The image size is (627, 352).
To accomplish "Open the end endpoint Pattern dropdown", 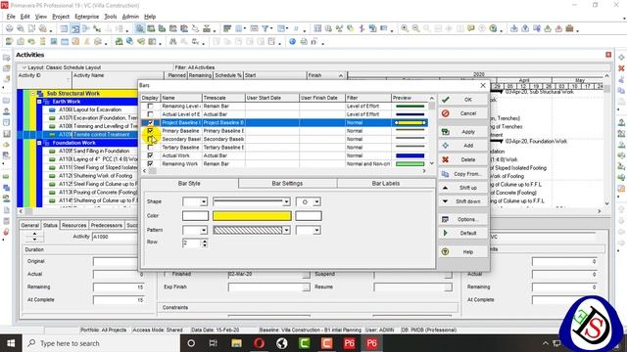I will point(316,231).
